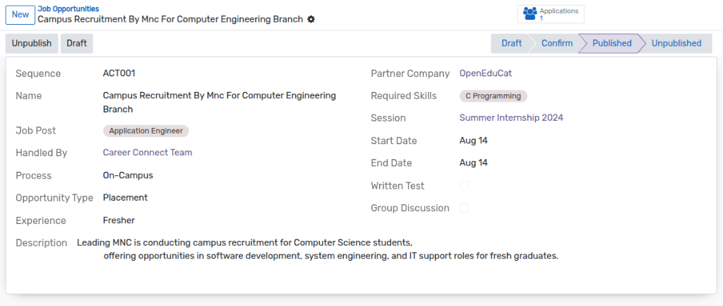Click the Description label

click(x=42, y=243)
